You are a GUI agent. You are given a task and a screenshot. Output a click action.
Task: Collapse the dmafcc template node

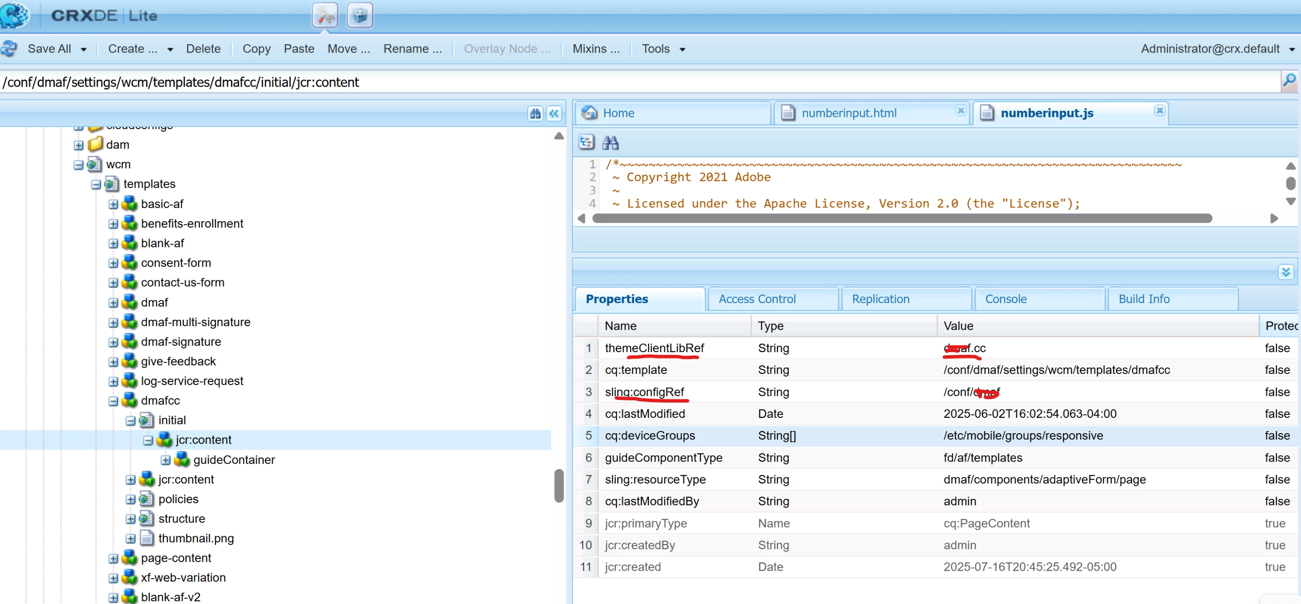pos(113,401)
